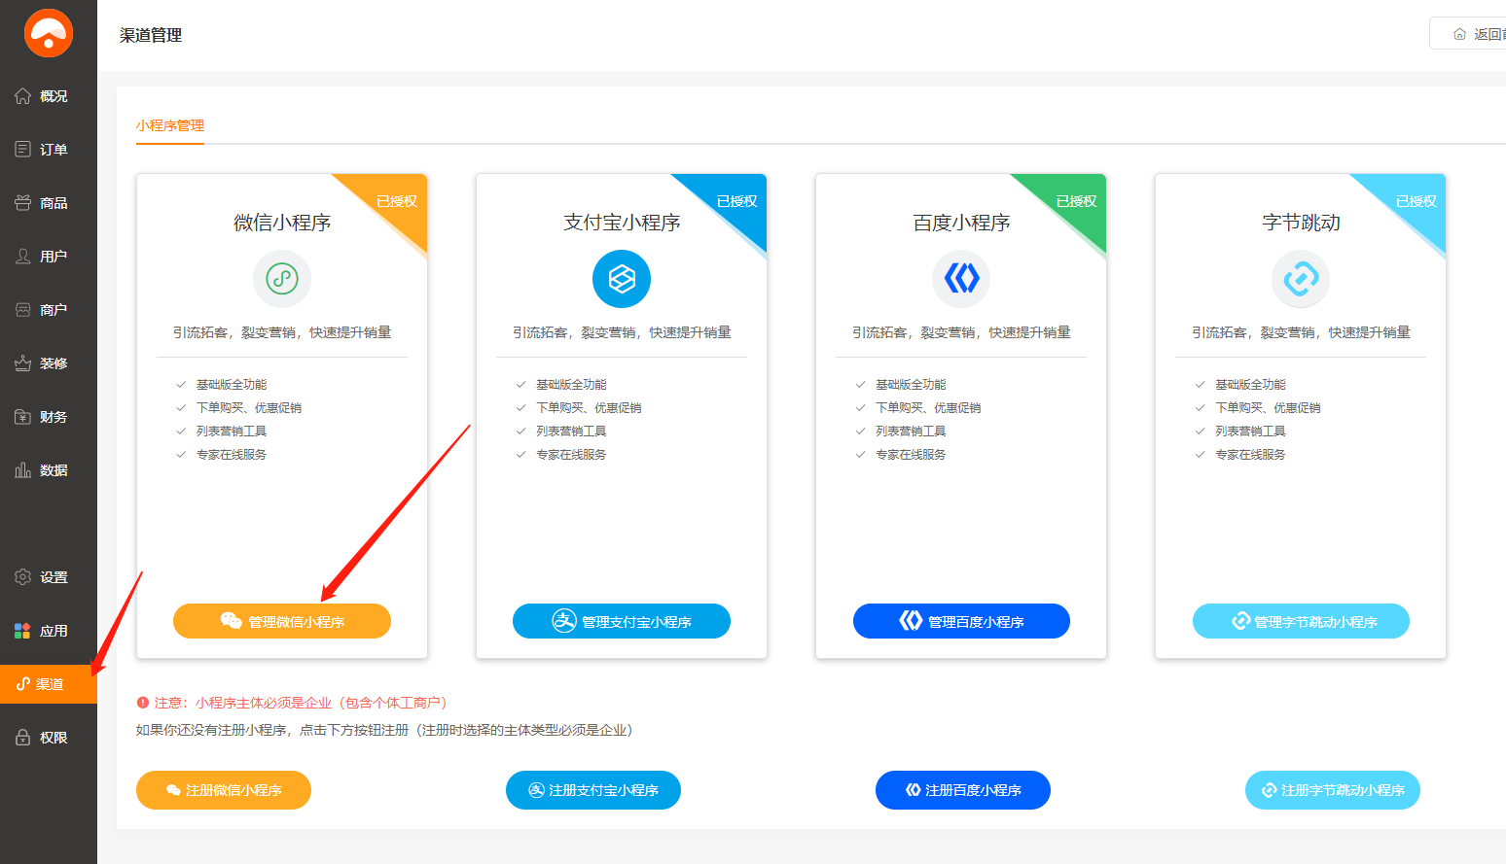Click the 管理微信小程序 button
Screen dimensions: 1506x864
282,621
